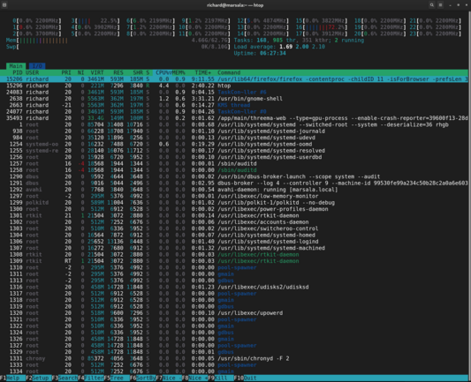Select the Main tab
Screen dimensions: 471x382
tap(16, 66)
